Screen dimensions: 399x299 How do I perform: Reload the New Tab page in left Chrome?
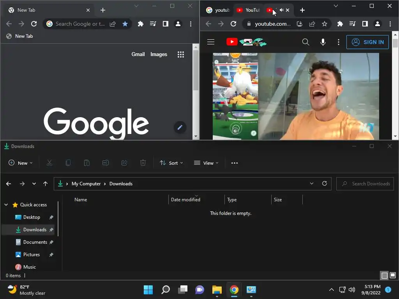[34, 24]
